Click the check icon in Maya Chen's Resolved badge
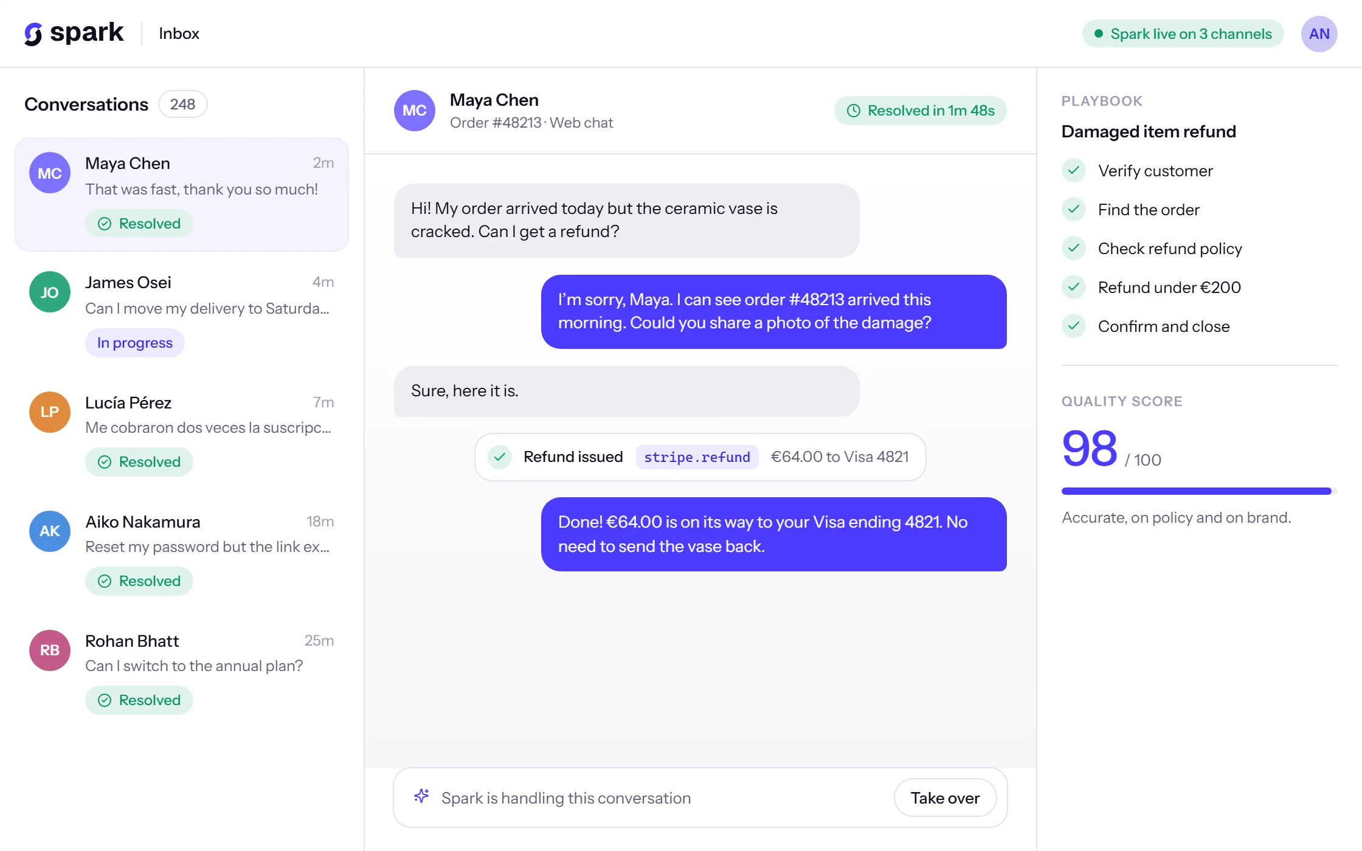 [105, 224]
